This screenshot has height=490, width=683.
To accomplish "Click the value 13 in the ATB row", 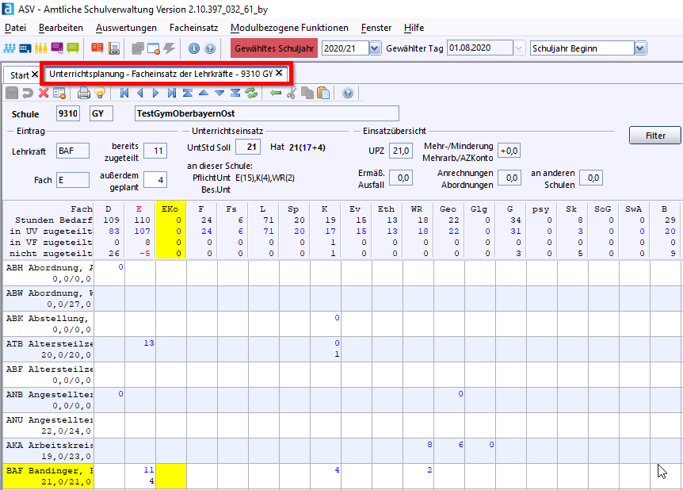I will (x=149, y=343).
